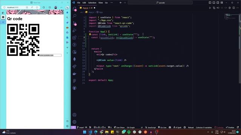Open the Docker whale icon view
The width and height of the screenshot is (241, 135).
click(75, 74)
